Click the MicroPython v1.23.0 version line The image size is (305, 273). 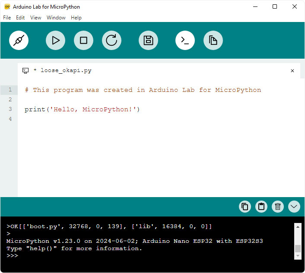point(135,241)
